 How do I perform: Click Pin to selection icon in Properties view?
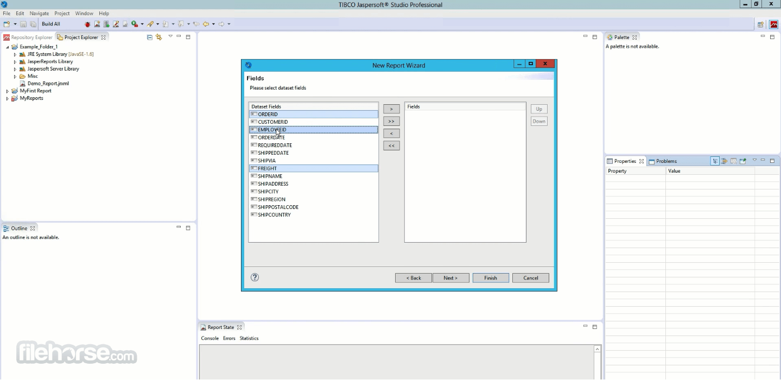(742, 161)
